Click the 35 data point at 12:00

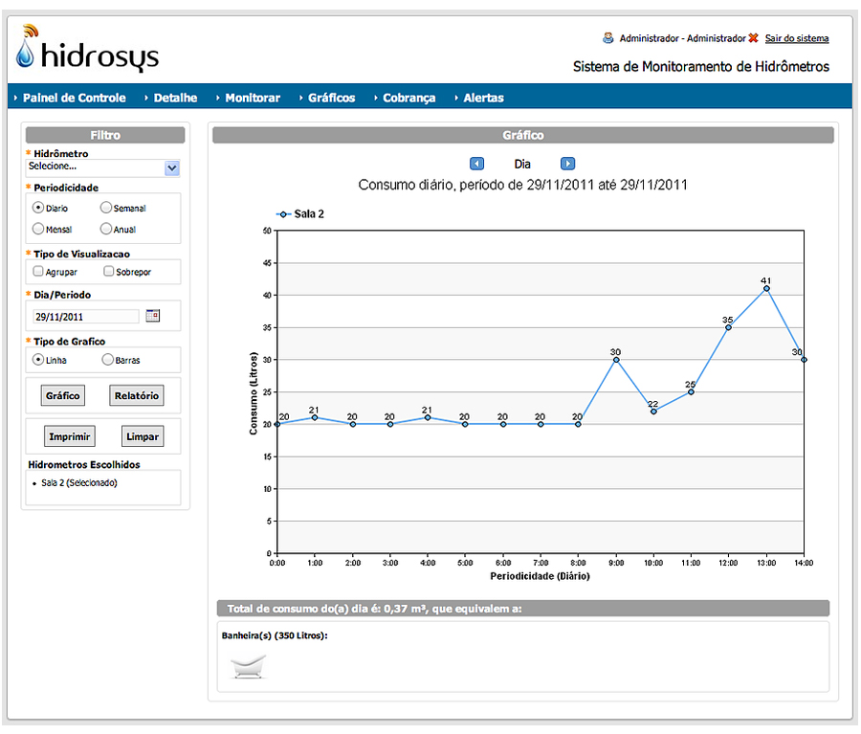(x=728, y=327)
